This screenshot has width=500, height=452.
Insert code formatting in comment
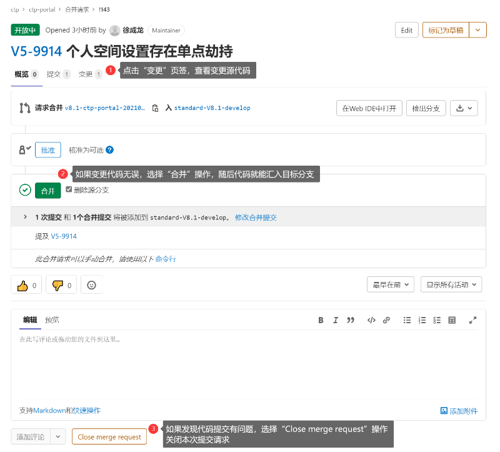(371, 320)
